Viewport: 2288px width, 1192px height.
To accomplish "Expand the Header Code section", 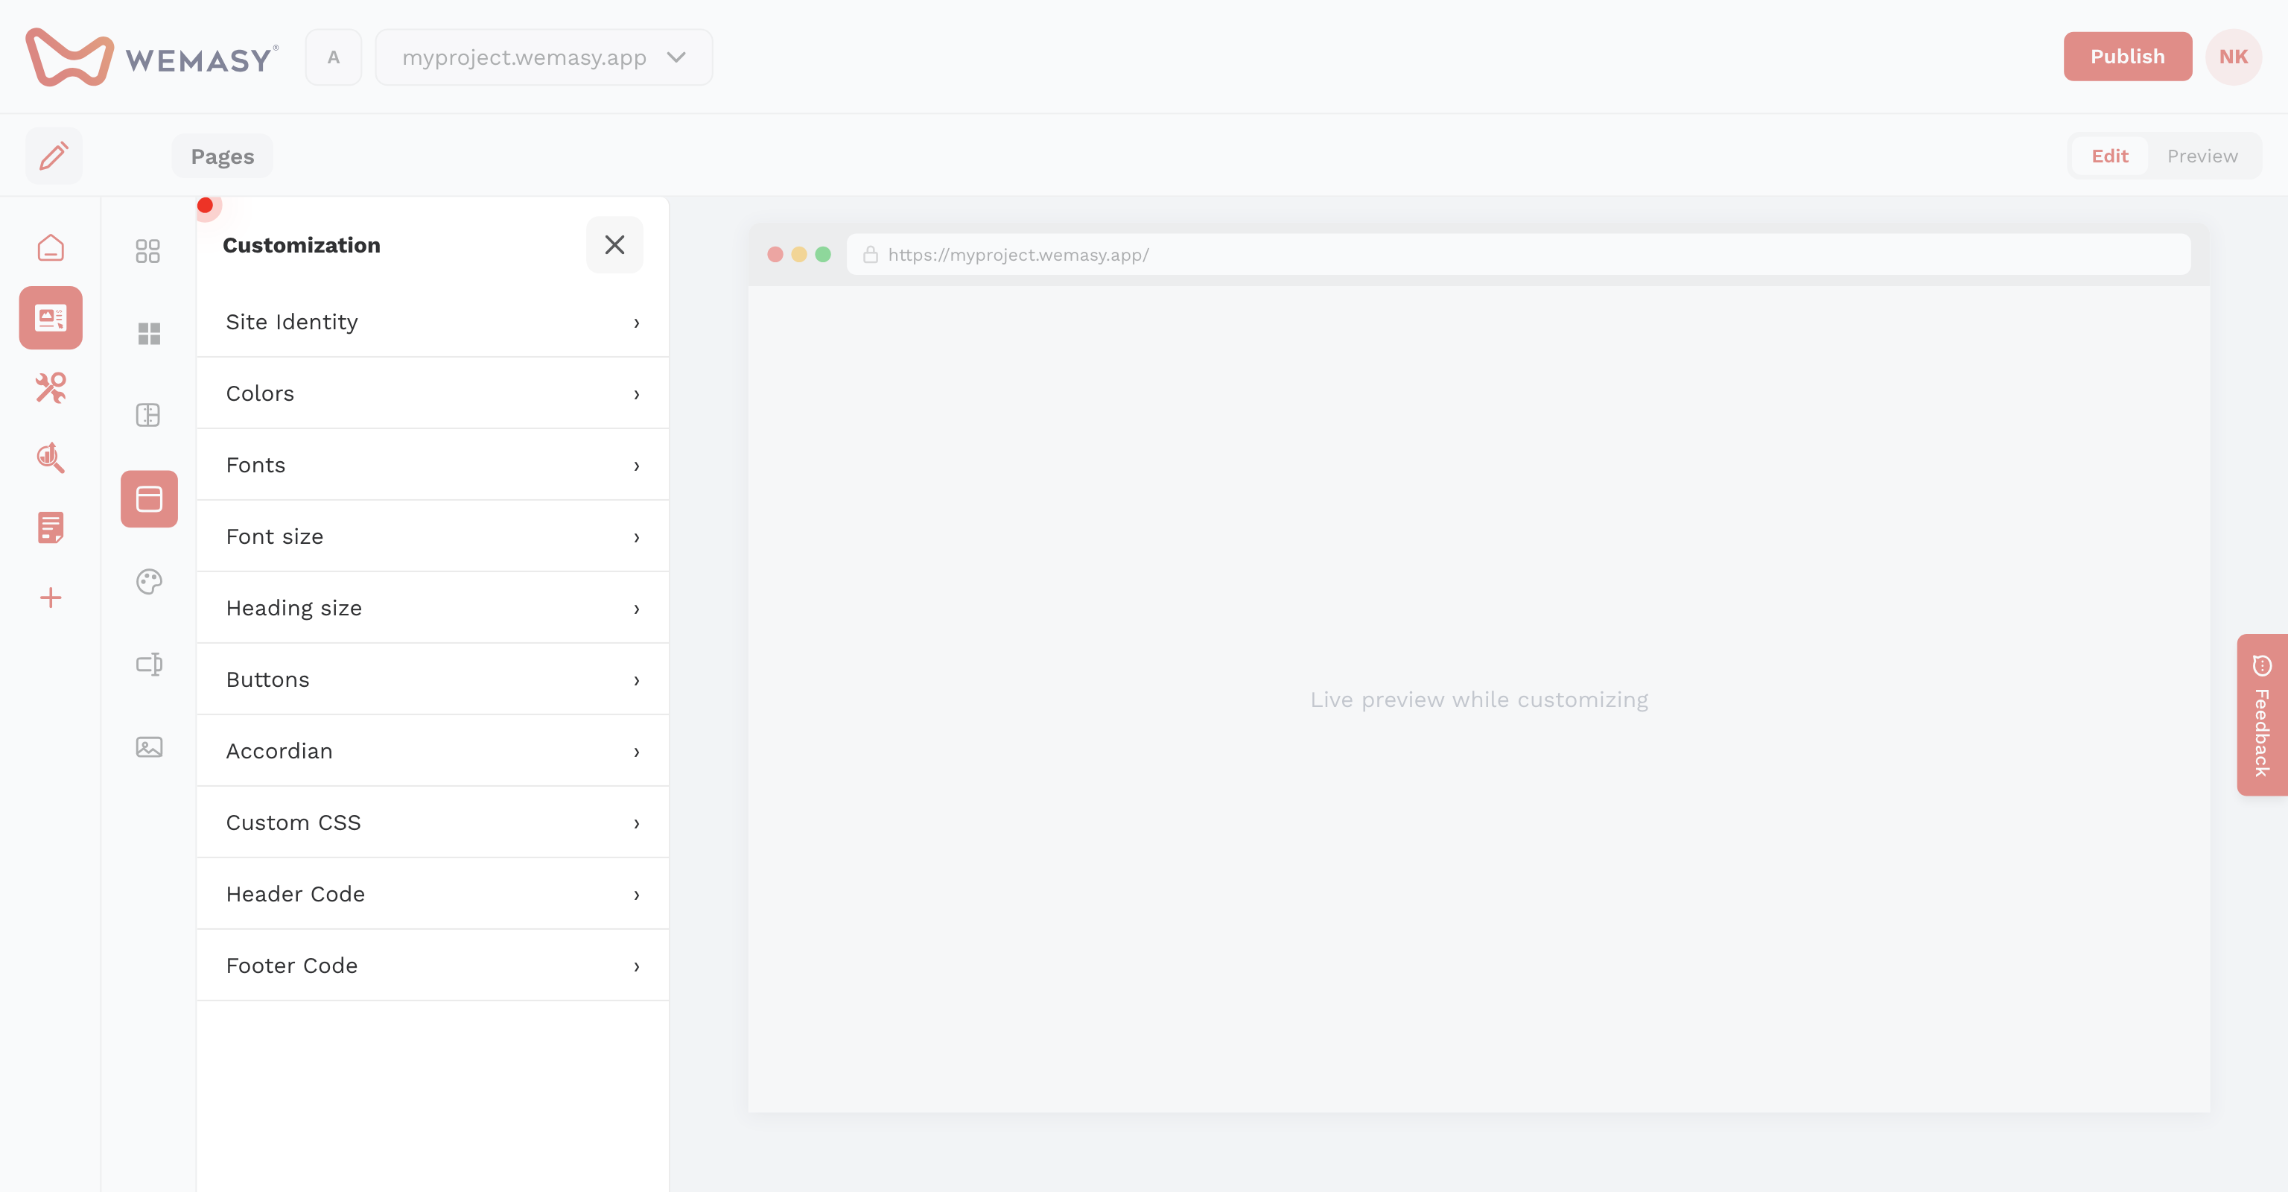I will [x=433, y=893].
